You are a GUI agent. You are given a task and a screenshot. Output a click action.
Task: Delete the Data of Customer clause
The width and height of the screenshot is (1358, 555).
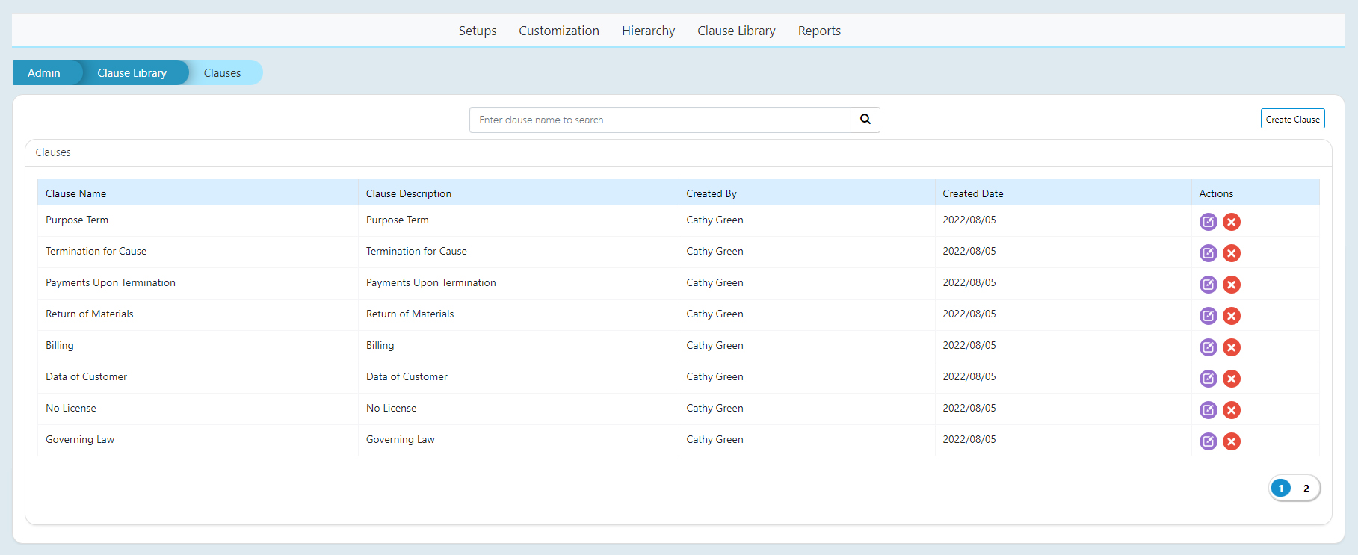click(x=1232, y=379)
